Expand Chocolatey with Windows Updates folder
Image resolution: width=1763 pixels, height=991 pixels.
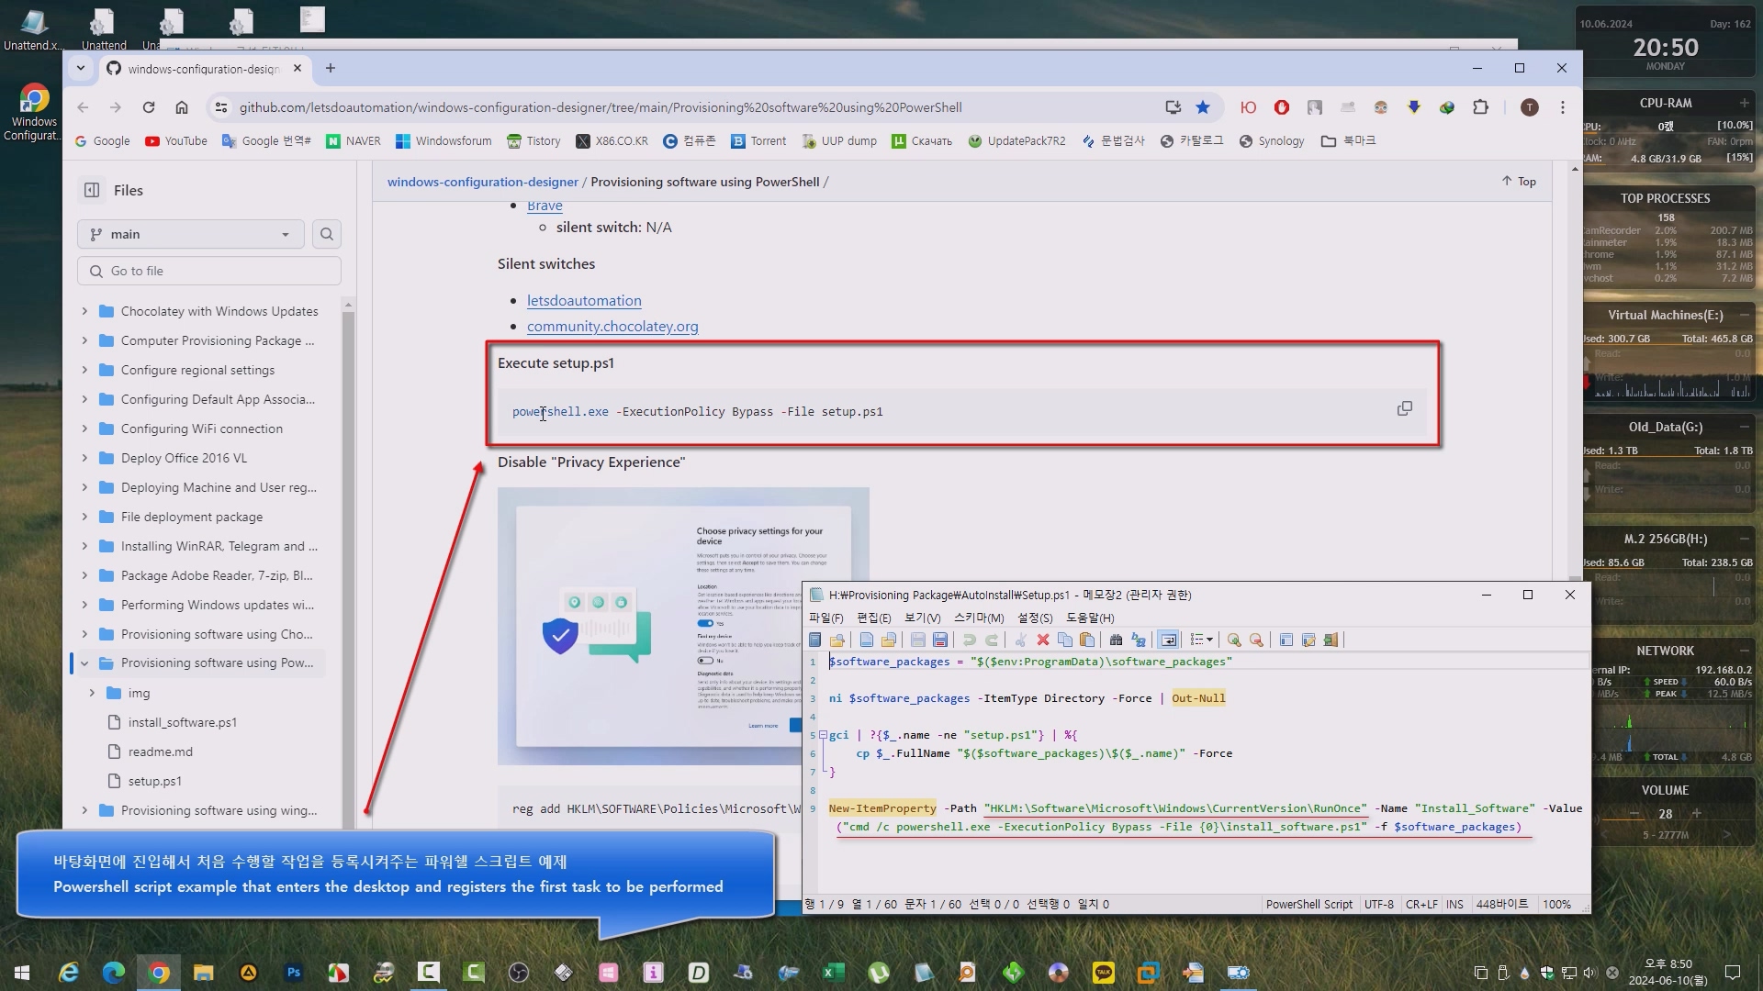pyautogui.click(x=84, y=311)
